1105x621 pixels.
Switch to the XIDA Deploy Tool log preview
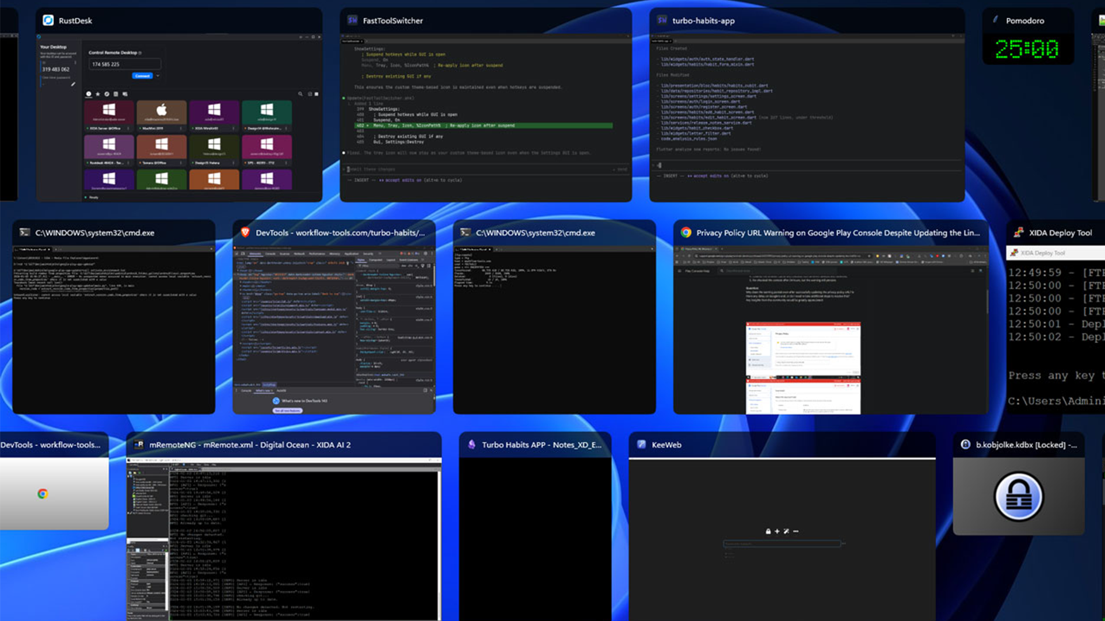pyautogui.click(x=1056, y=329)
